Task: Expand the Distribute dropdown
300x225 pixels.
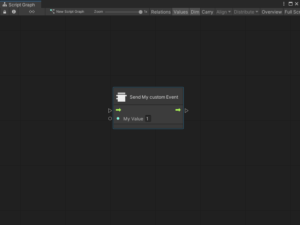Action: [246, 12]
